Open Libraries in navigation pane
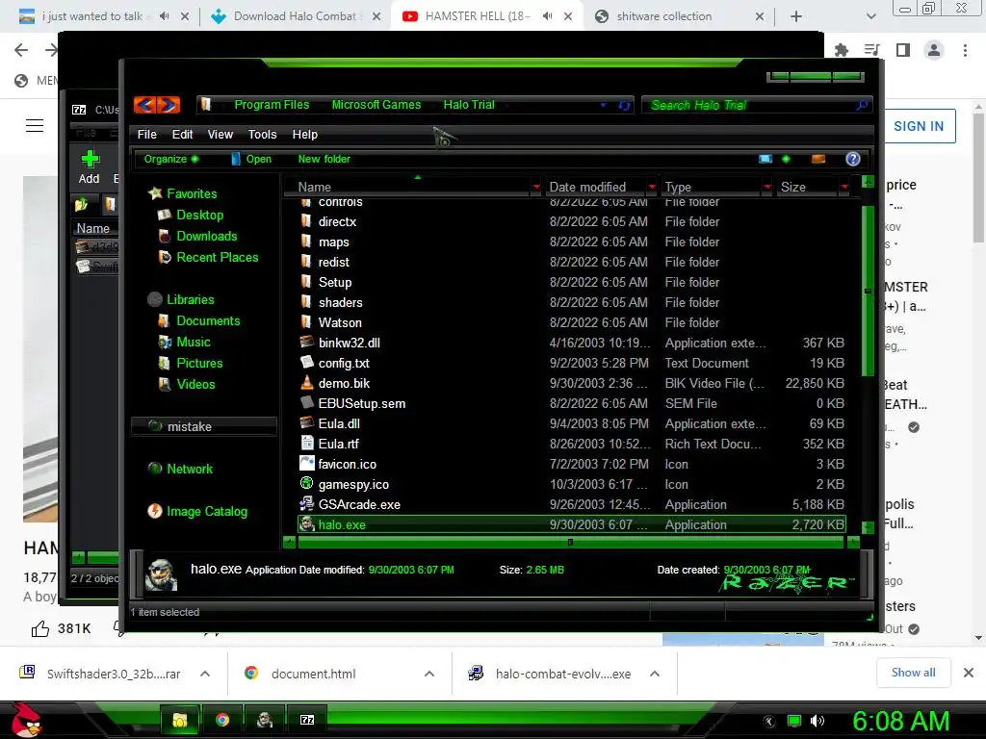This screenshot has width=986, height=739. coord(190,300)
